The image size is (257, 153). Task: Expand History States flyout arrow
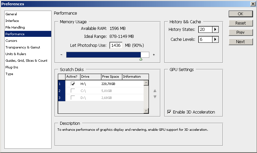click(215, 30)
